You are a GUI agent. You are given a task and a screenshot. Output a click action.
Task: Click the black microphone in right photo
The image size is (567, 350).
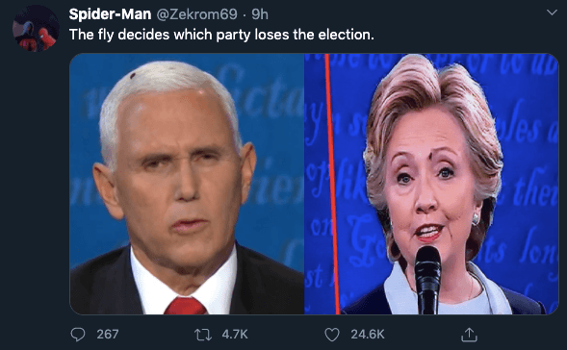[427, 280]
